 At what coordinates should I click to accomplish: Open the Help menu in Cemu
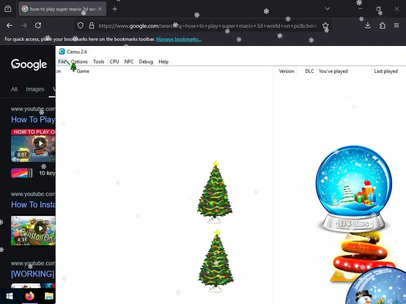[x=163, y=62]
